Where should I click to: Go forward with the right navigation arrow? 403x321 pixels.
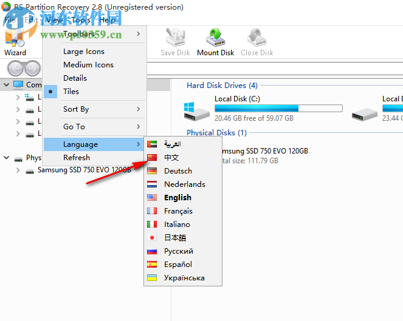(x=33, y=69)
